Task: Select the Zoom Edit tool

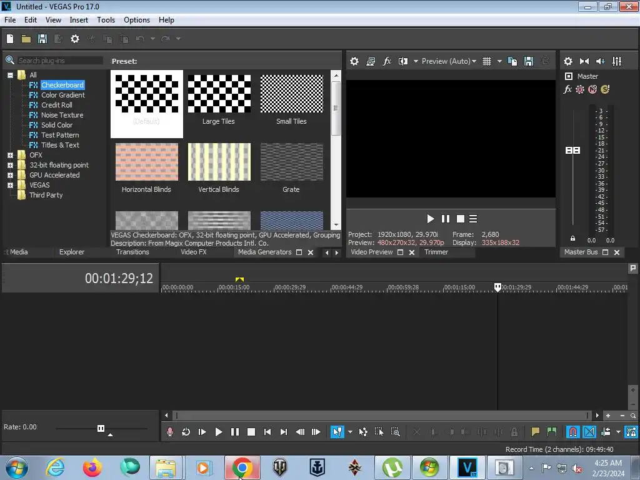Action: 395,432
